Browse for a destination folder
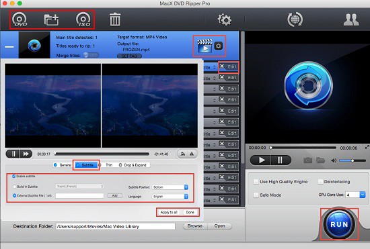 [x=195, y=226]
